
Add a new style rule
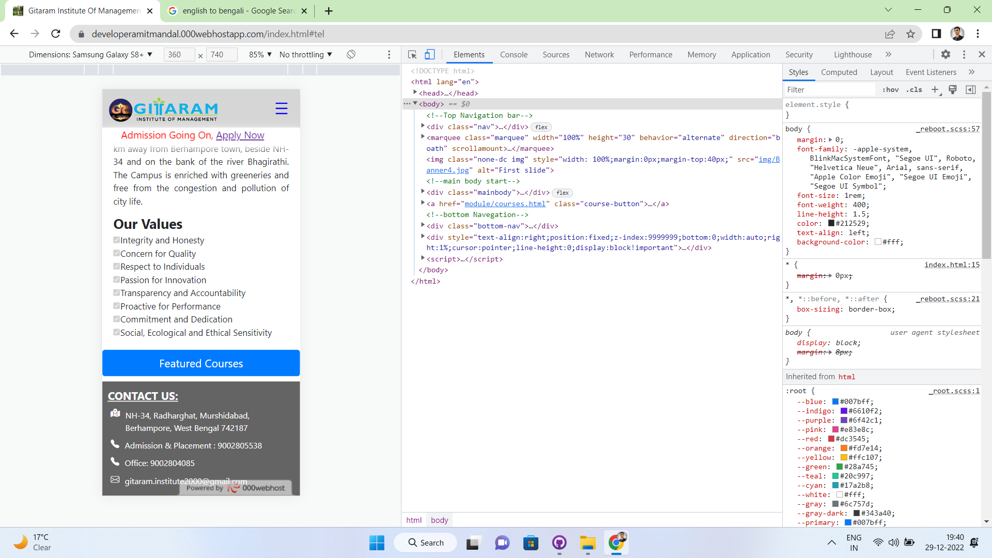pyautogui.click(x=935, y=90)
